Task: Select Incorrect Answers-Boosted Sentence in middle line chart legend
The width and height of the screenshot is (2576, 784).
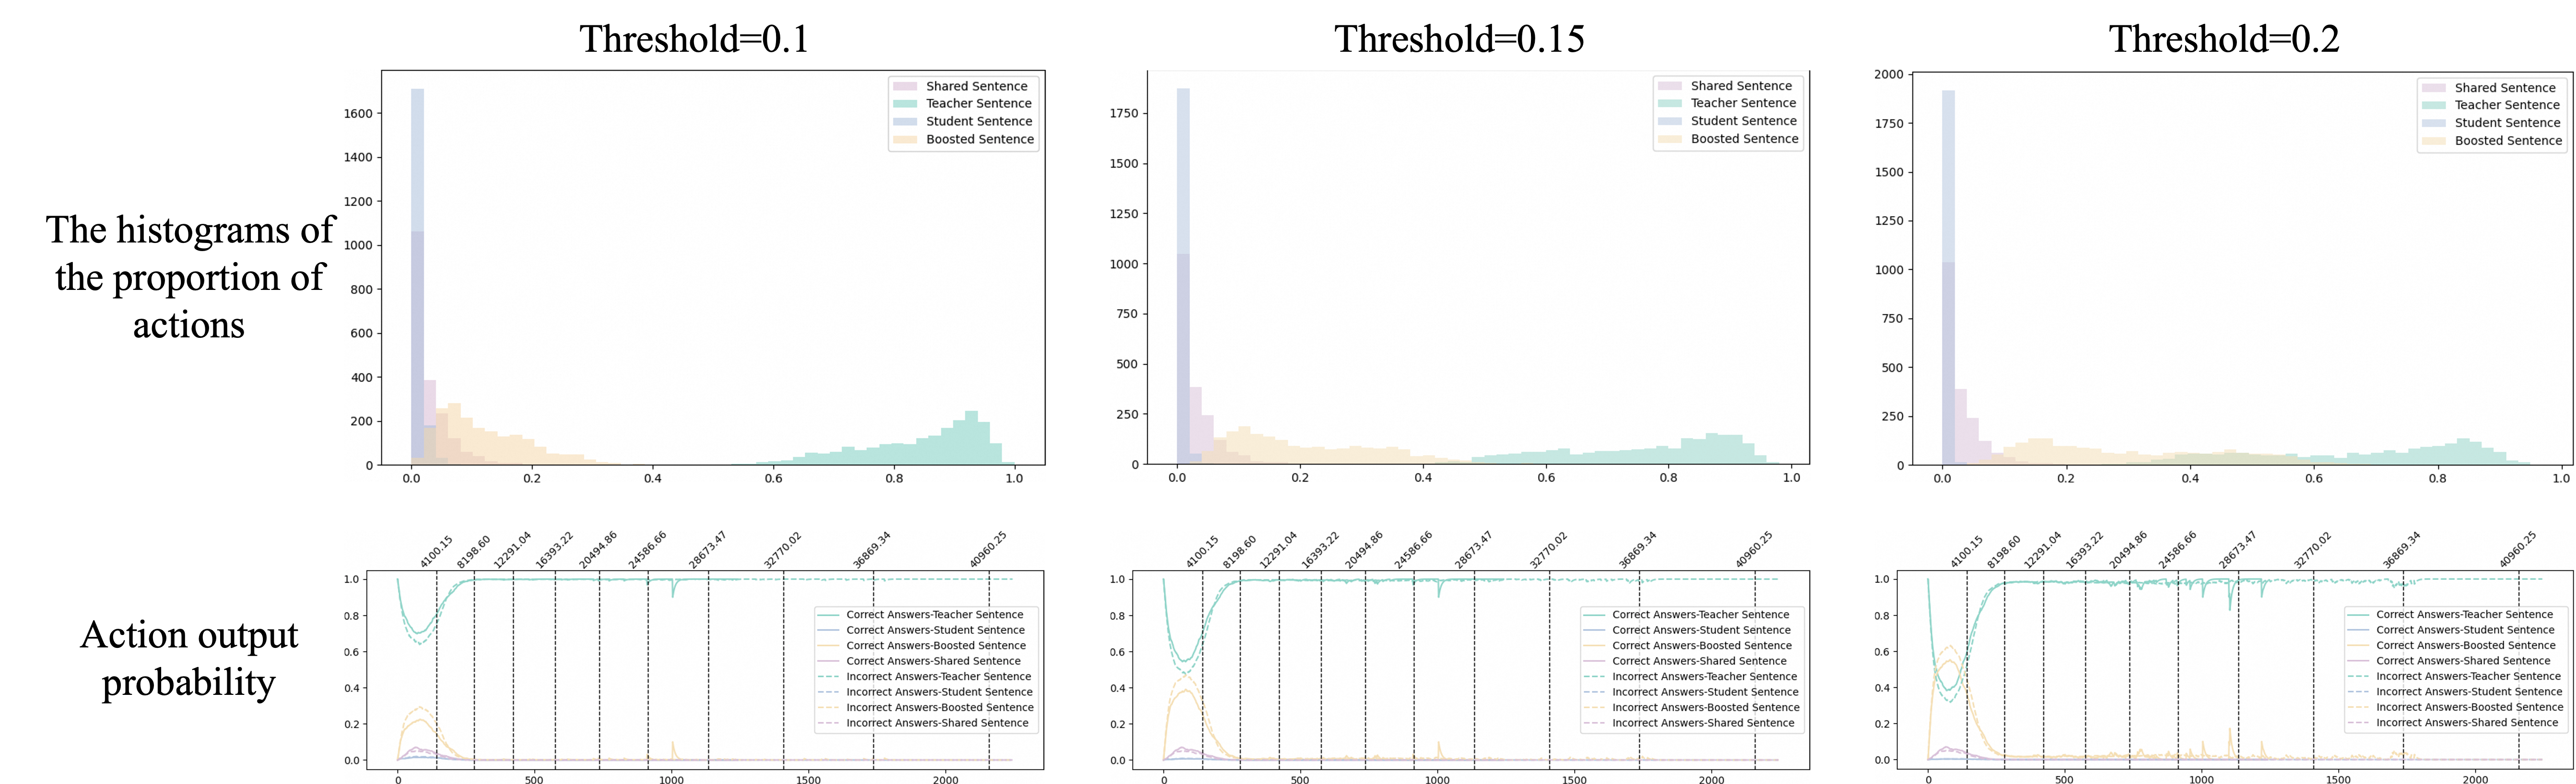Action: tap(1705, 708)
